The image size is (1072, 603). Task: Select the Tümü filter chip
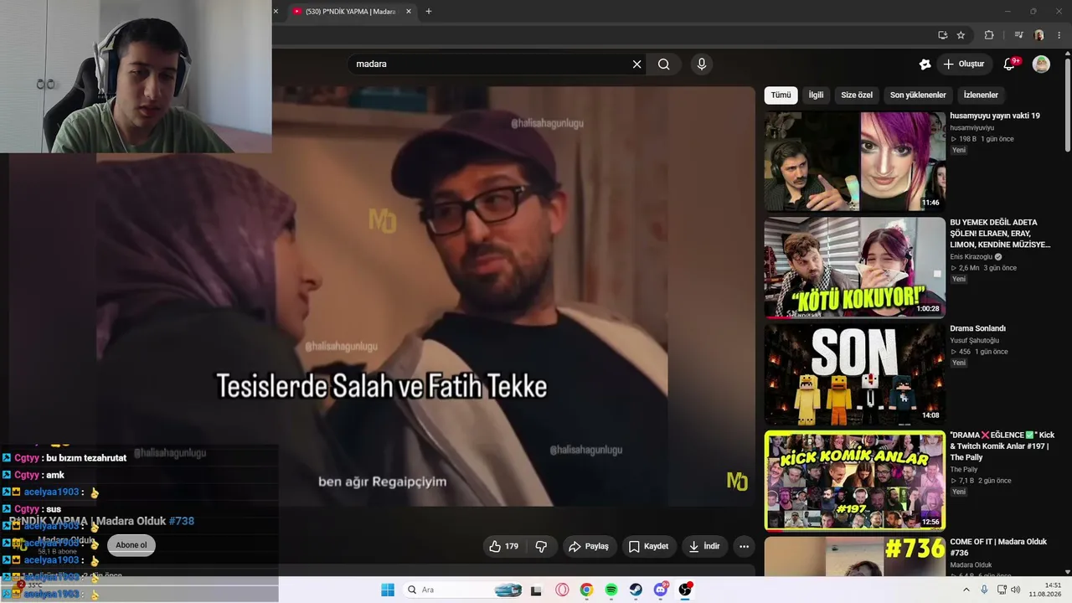(781, 95)
